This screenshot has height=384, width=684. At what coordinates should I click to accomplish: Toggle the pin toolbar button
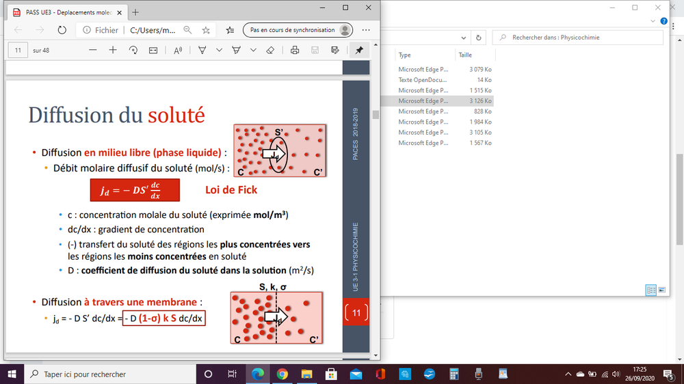coord(359,50)
